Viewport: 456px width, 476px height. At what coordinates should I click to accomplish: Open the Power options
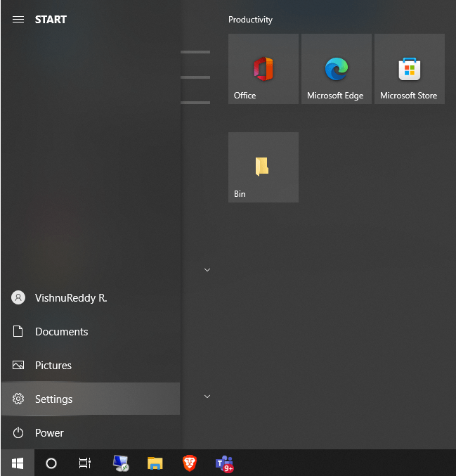click(x=91, y=432)
